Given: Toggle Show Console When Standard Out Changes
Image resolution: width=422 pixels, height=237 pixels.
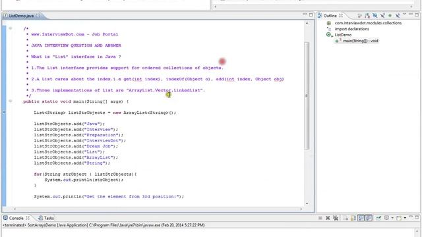Looking at the screenshot, I should pos(361,218).
